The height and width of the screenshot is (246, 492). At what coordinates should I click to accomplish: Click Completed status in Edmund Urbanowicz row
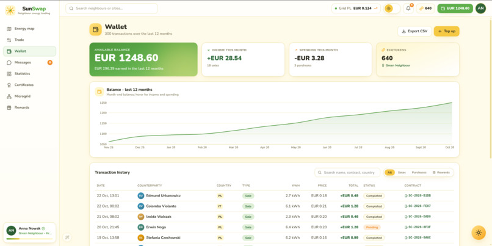click(374, 195)
